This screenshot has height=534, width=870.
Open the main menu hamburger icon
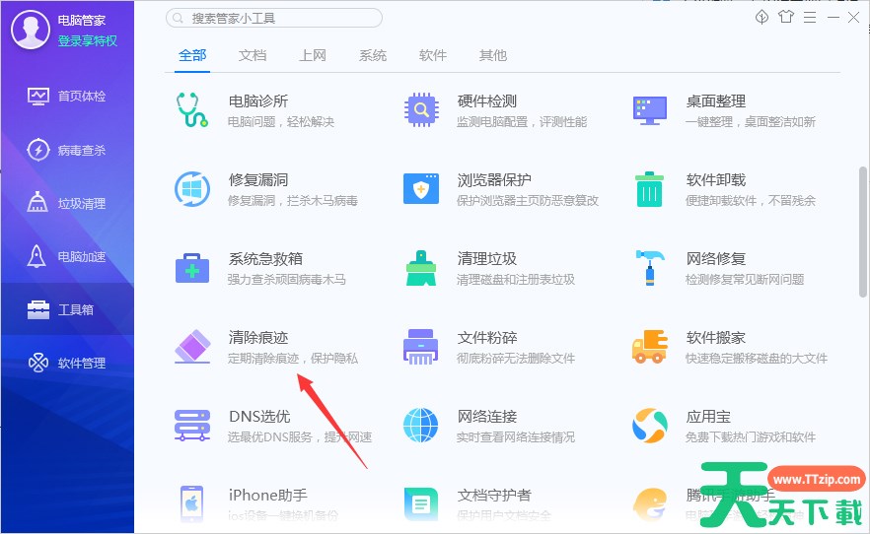coord(810,17)
